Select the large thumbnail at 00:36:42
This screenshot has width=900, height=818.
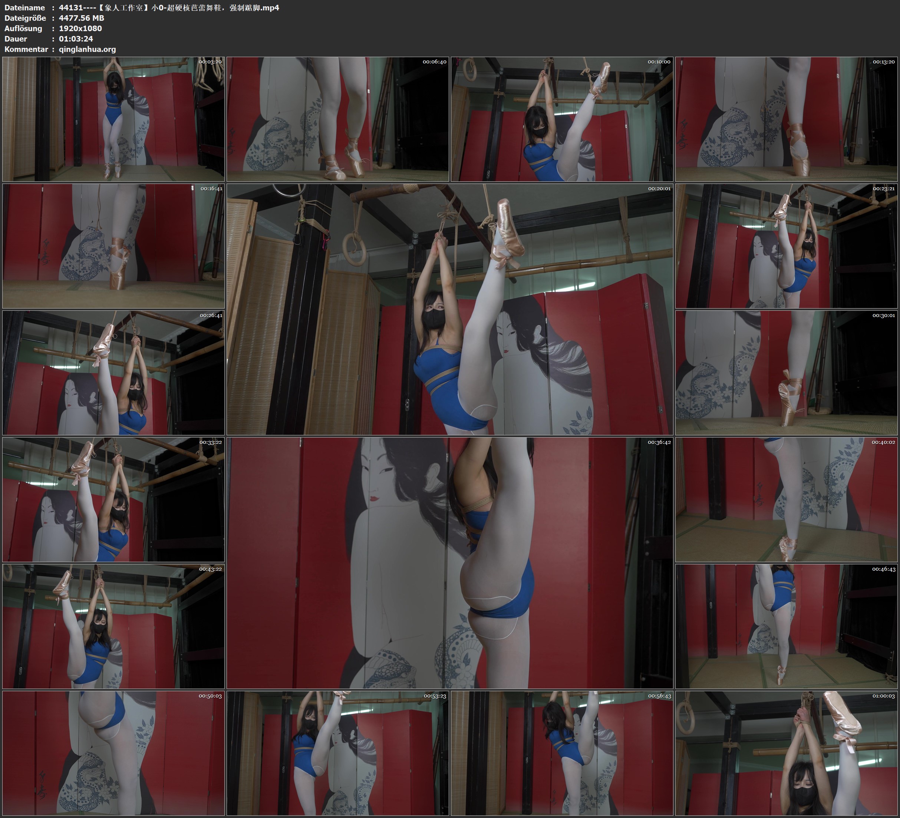(449, 563)
